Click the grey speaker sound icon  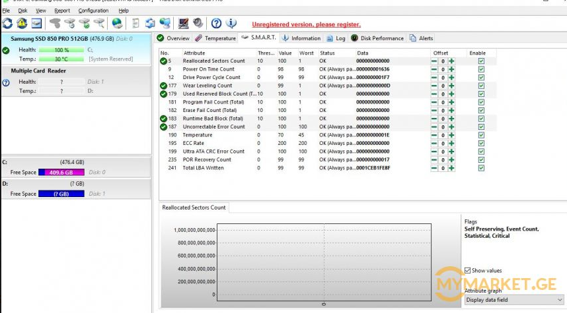point(198,24)
